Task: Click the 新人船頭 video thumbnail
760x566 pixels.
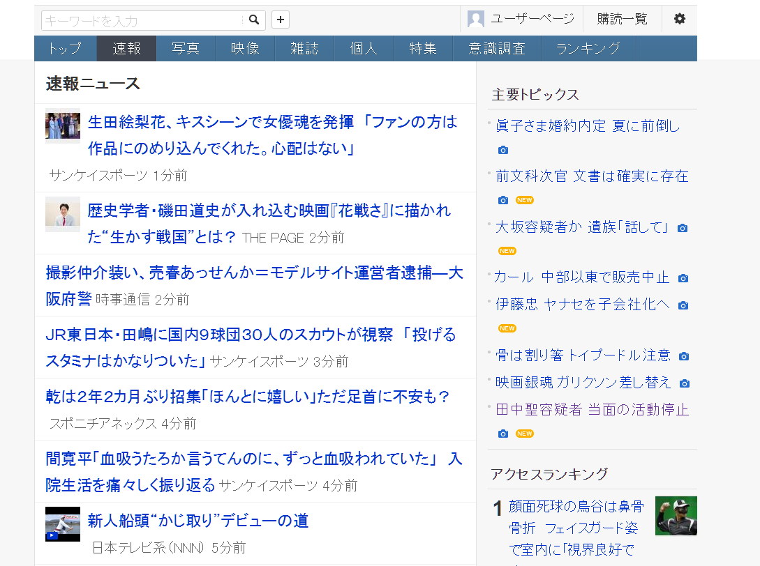Action: [x=63, y=523]
